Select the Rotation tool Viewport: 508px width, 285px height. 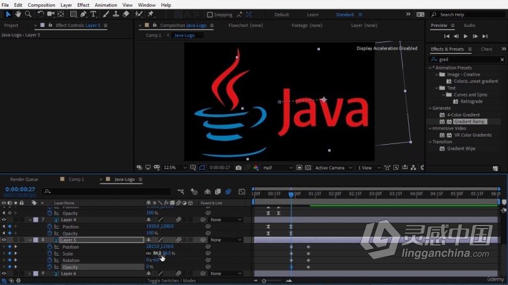click(41, 14)
